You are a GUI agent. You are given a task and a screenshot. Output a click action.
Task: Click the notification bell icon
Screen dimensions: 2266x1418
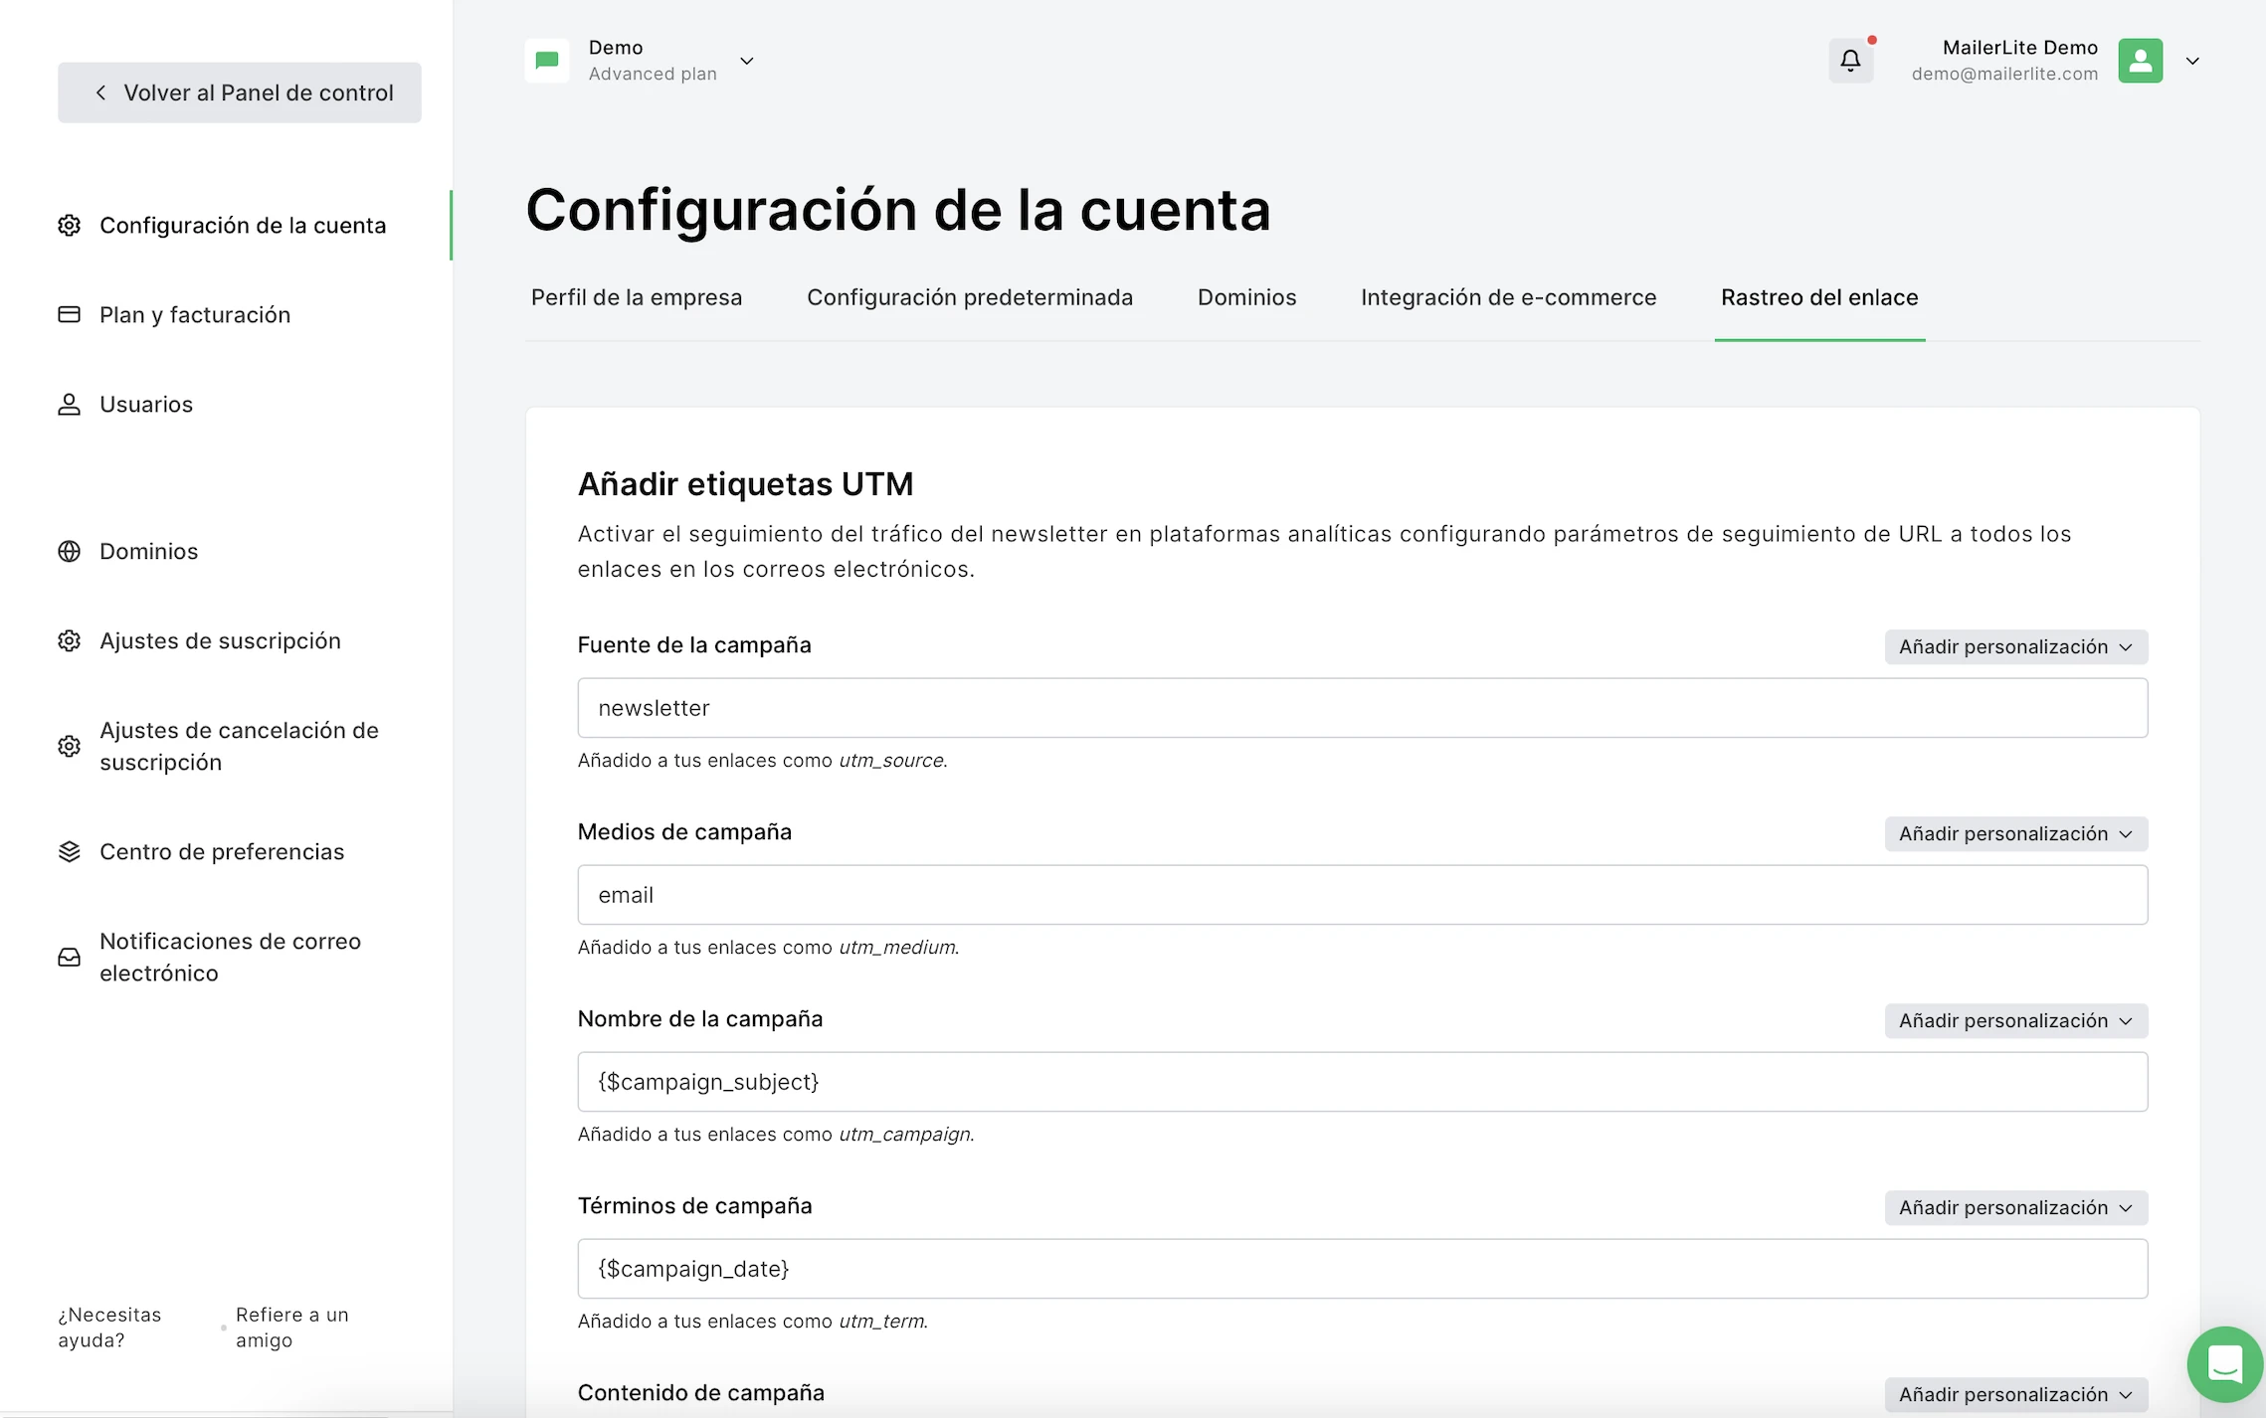point(1849,61)
